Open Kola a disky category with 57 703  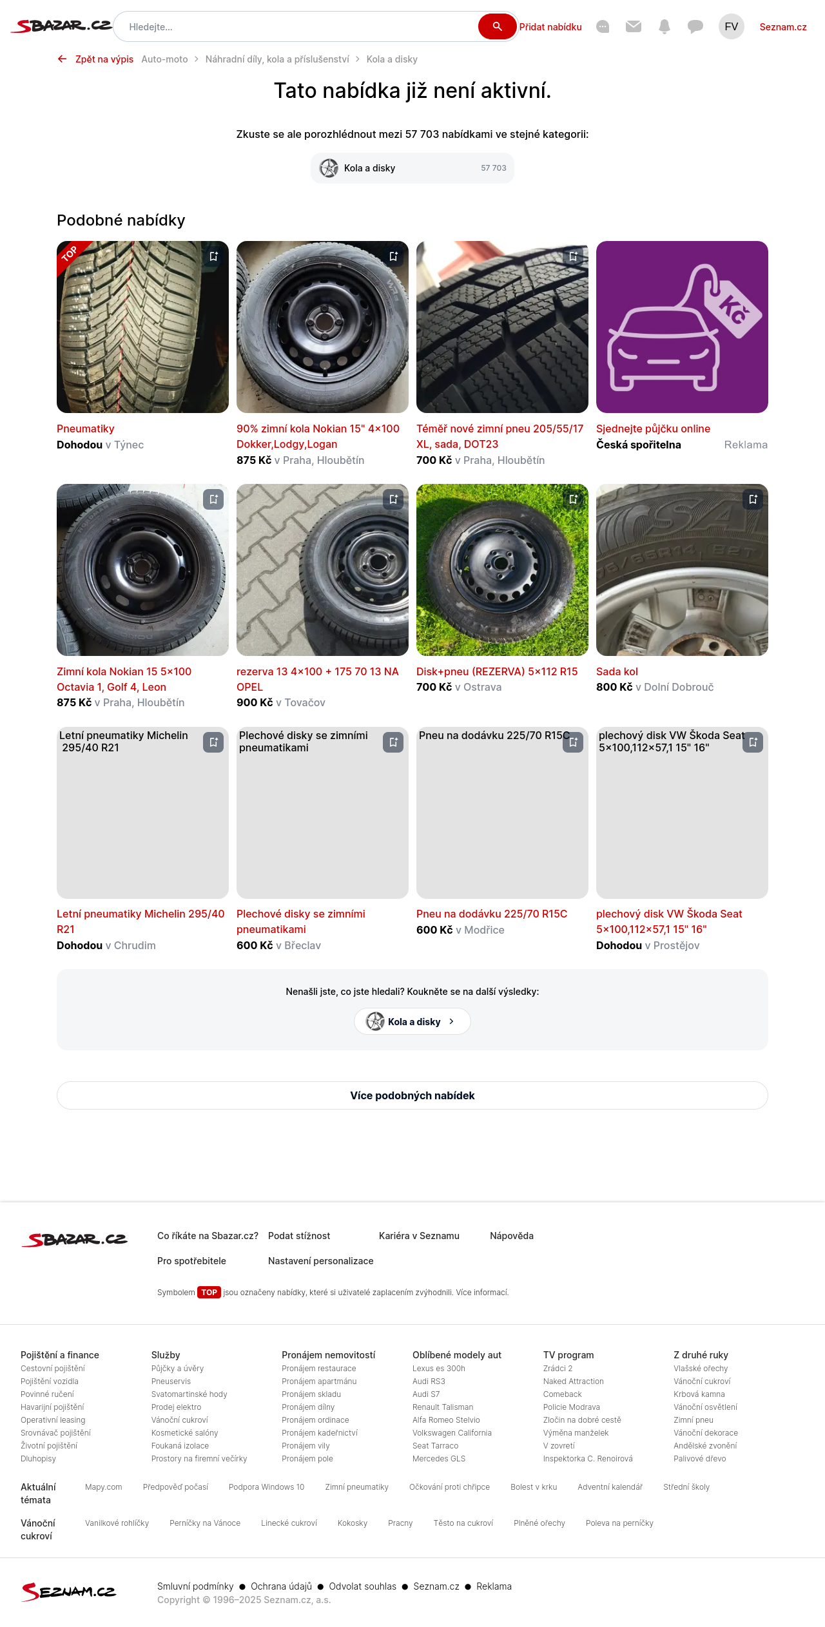(x=412, y=168)
